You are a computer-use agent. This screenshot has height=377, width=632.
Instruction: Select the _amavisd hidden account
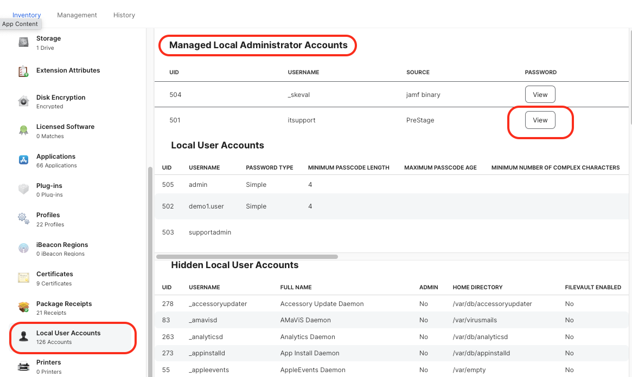tap(391, 320)
